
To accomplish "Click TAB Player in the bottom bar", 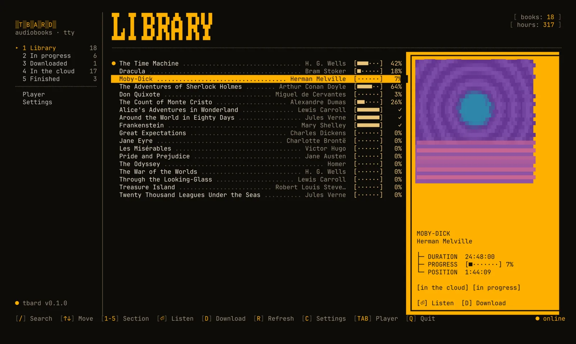I will pyautogui.click(x=376, y=318).
